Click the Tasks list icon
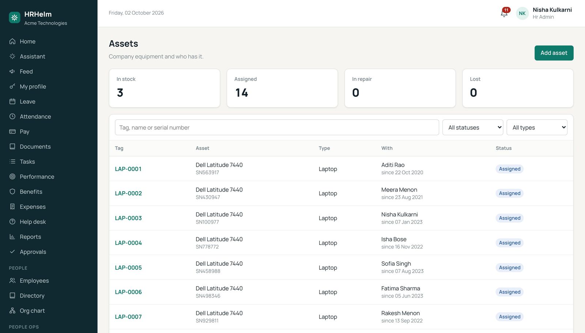The width and height of the screenshot is (585, 333). [x=12, y=161]
